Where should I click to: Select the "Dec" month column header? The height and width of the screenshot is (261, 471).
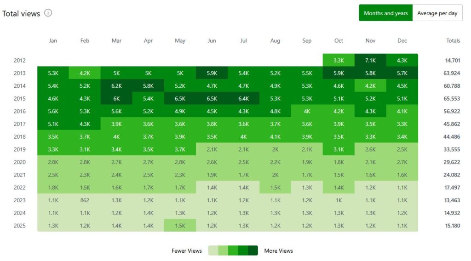click(402, 41)
